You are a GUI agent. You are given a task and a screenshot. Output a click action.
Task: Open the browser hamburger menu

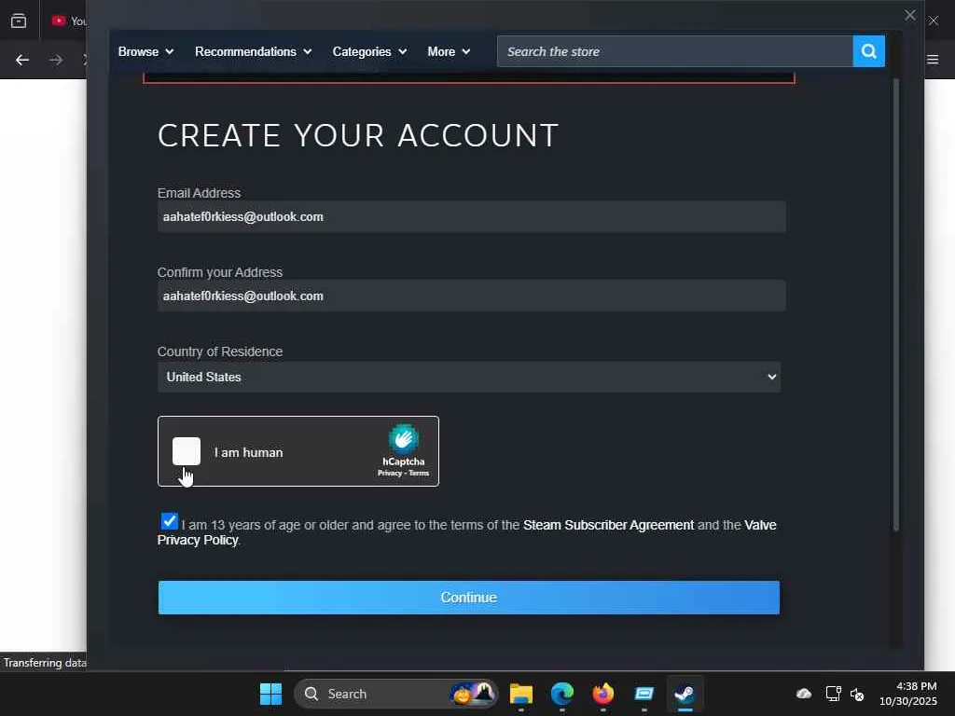[x=933, y=60]
